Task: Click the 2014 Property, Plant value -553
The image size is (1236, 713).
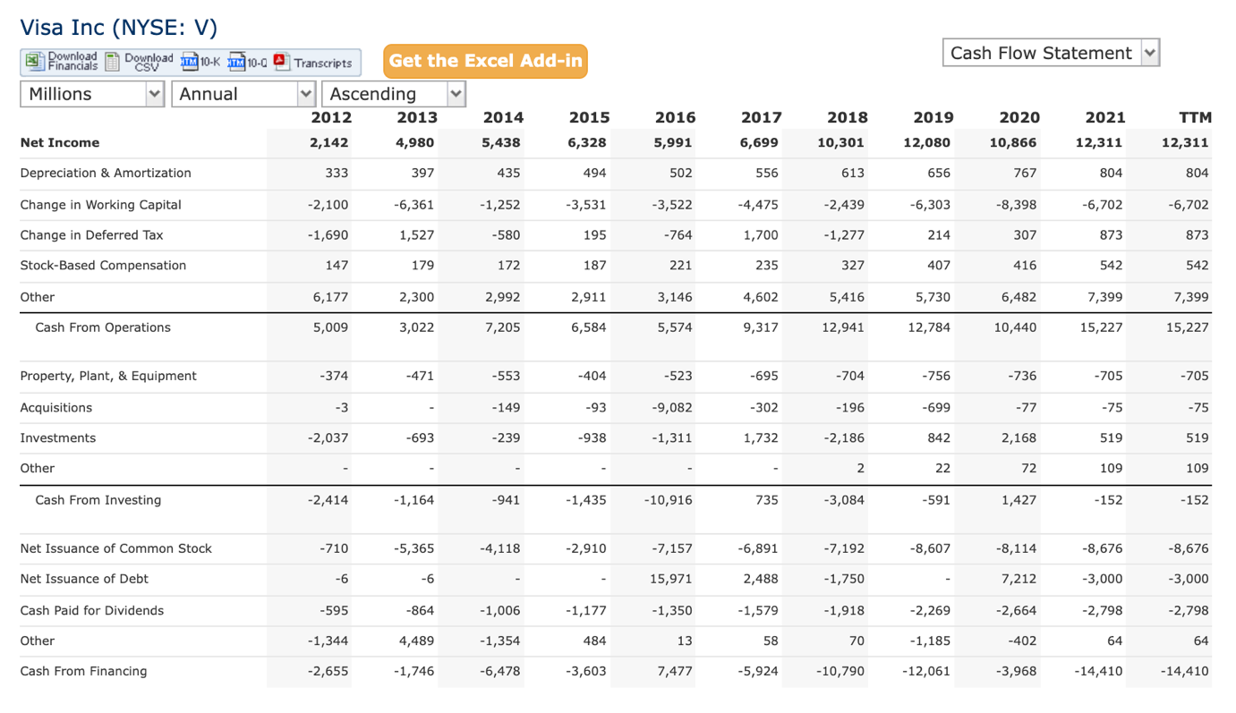Action: tap(506, 376)
